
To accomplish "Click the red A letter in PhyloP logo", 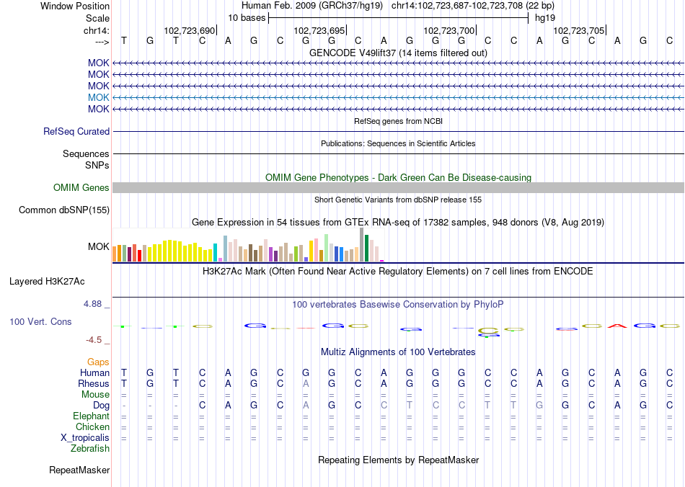I will pyautogui.click(x=617, y=326).
